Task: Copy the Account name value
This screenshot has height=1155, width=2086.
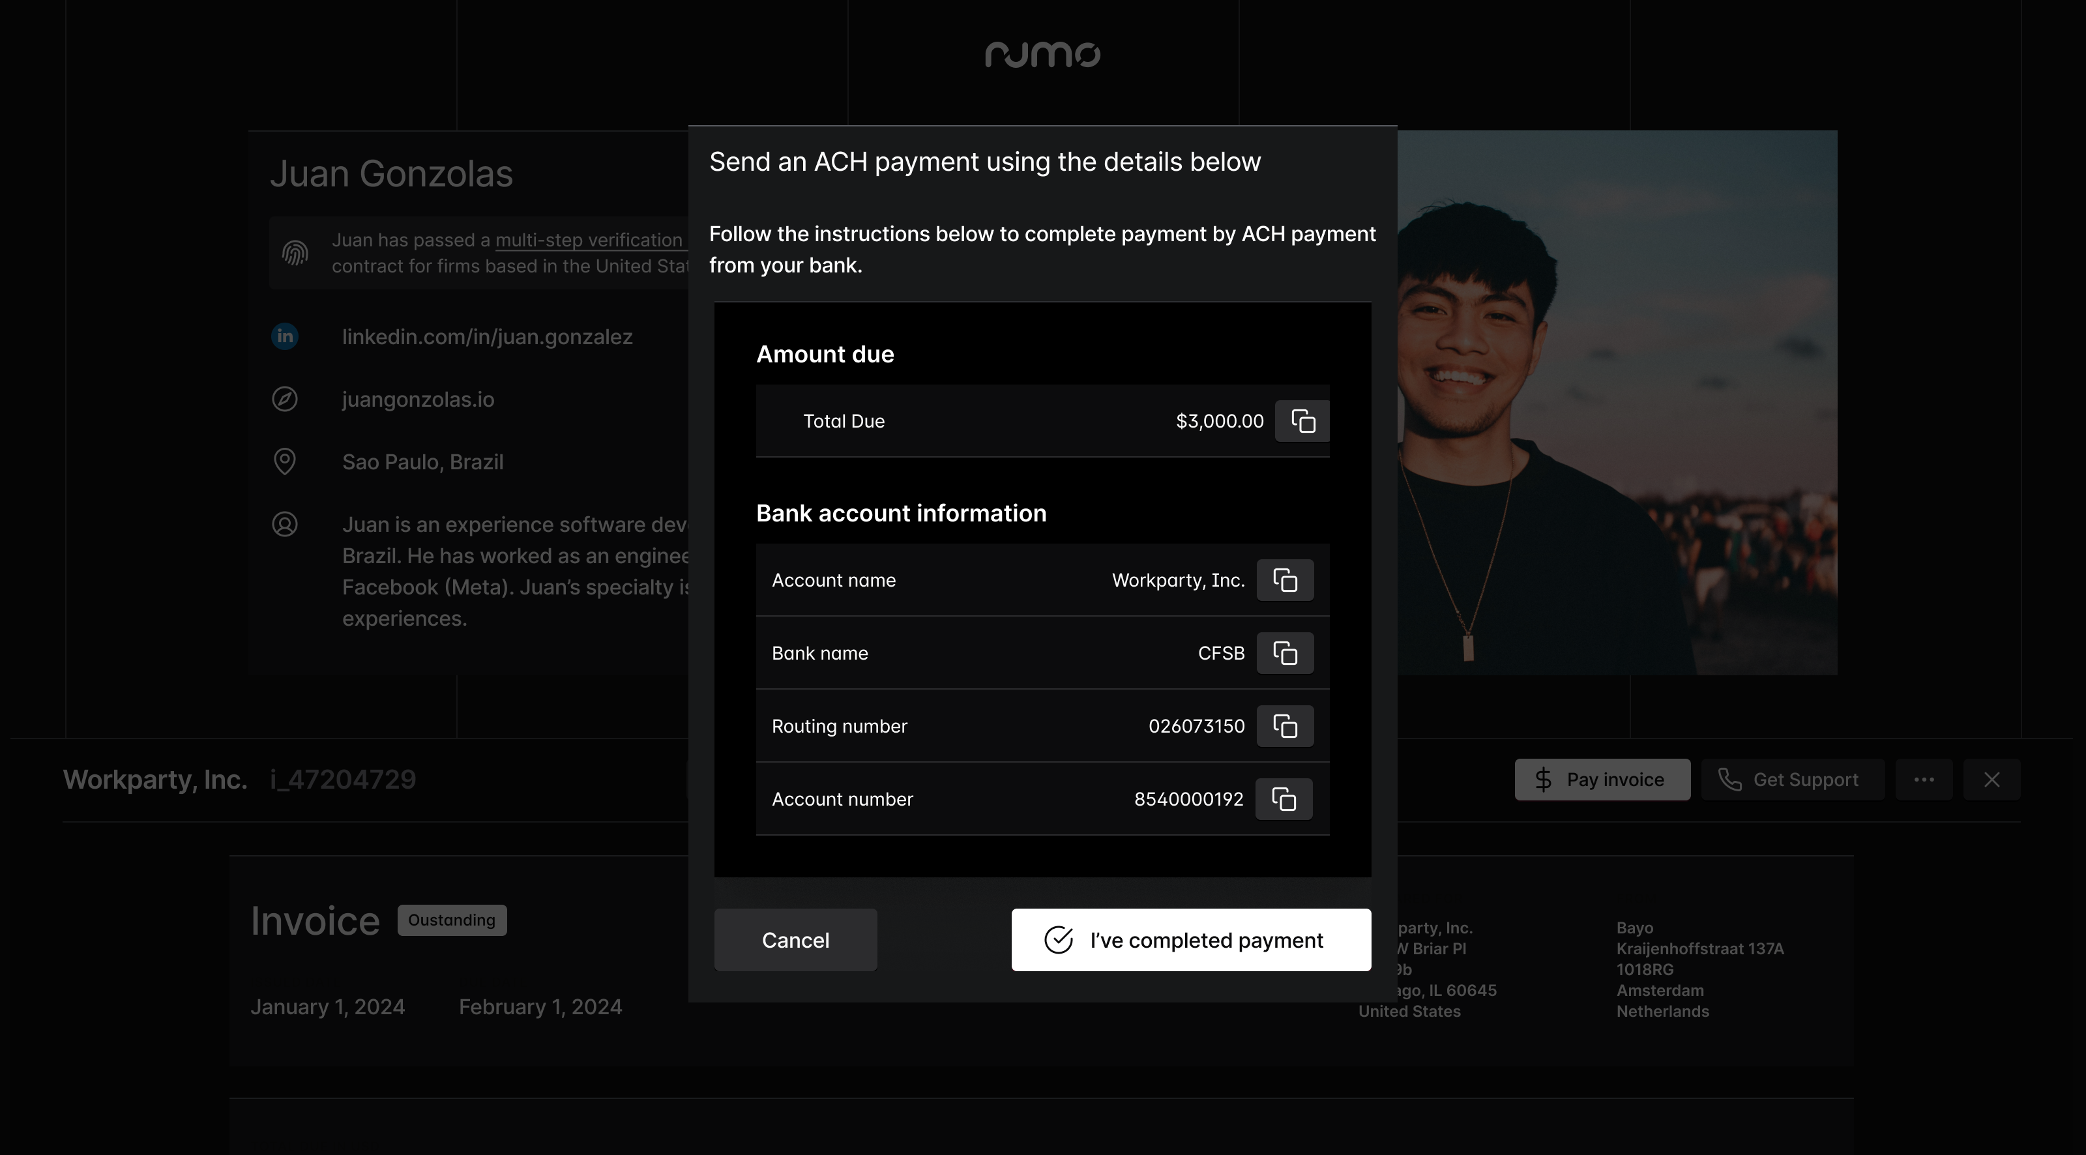Action: pos(1285,580)
